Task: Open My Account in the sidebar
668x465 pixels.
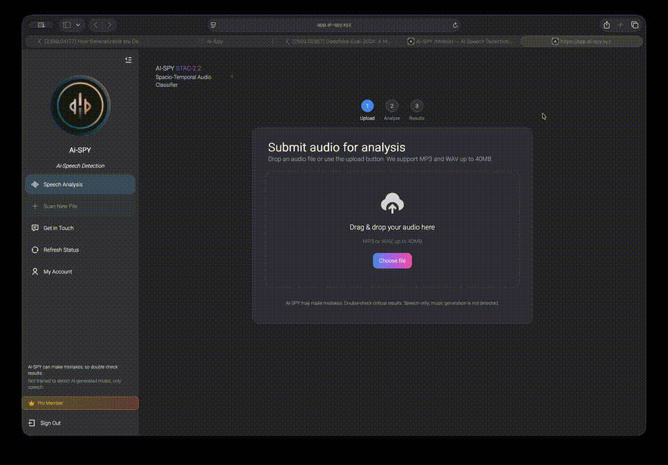Action: click(x=80, y=272)
